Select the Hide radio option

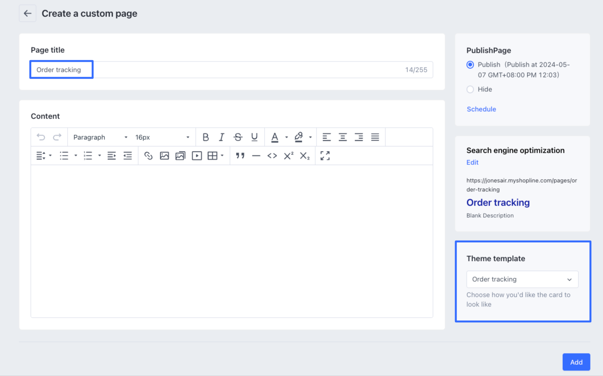tap(470, 90)
